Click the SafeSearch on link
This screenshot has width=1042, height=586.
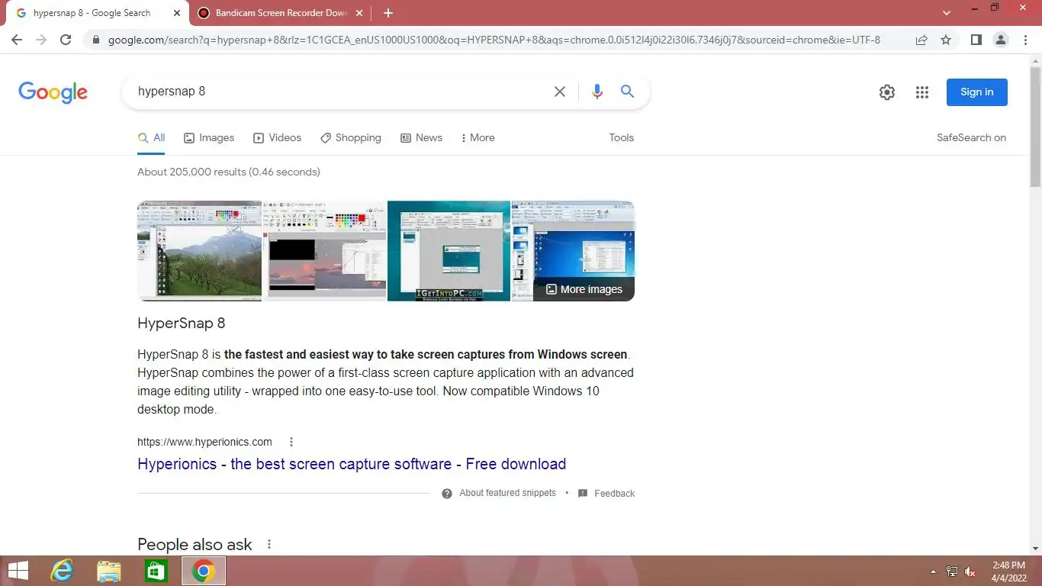pyautogui.click(x=971, y=138)
